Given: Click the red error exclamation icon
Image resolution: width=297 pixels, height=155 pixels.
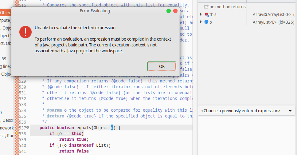Looking at the screenshot, I should 25,32.
